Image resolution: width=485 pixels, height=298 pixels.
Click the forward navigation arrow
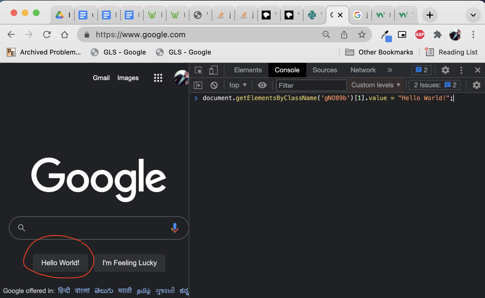pos(29,34)
